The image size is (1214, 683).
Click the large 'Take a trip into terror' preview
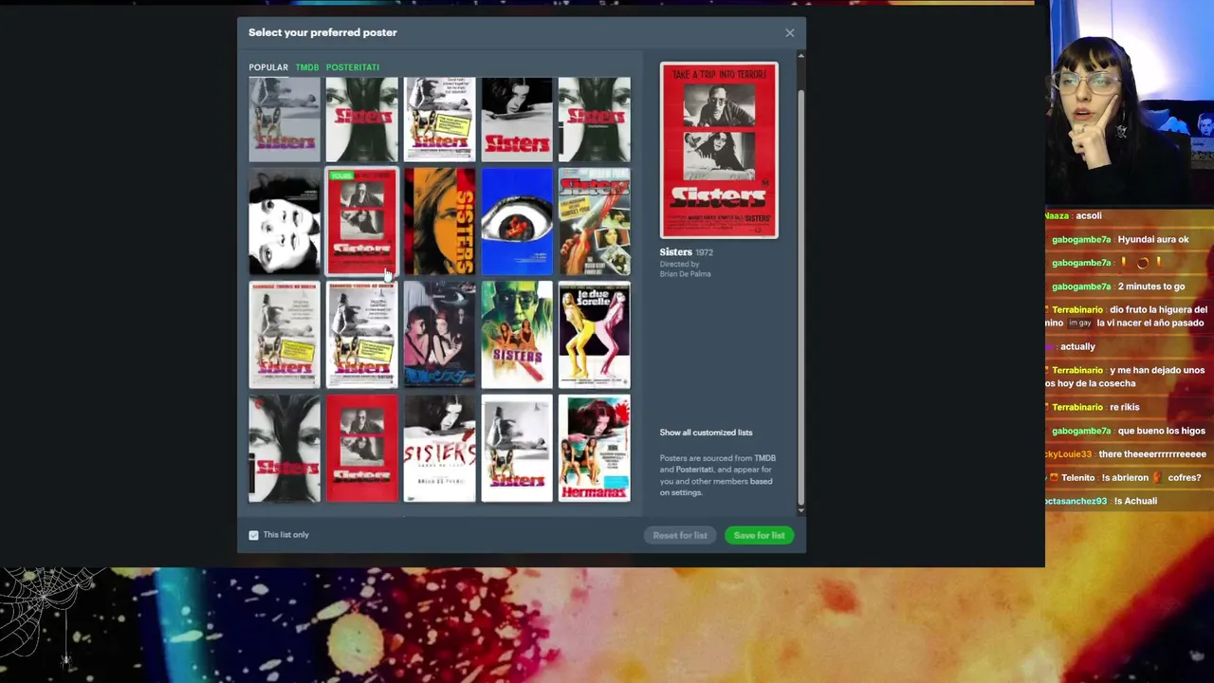coord(719,150)
